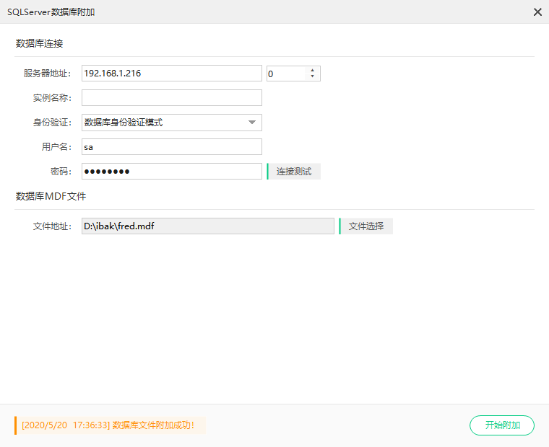Click the SQLServer数据库附加 window title
549x447 pixels.
tap(51, 12)
